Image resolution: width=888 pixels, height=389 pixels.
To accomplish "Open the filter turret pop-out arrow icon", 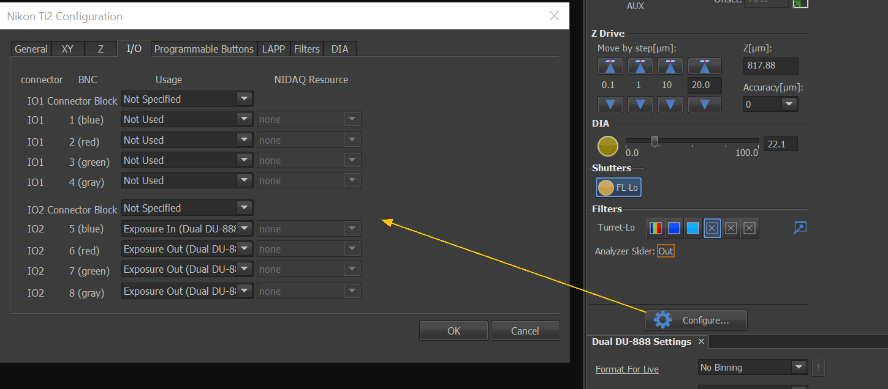I will 800,228.
